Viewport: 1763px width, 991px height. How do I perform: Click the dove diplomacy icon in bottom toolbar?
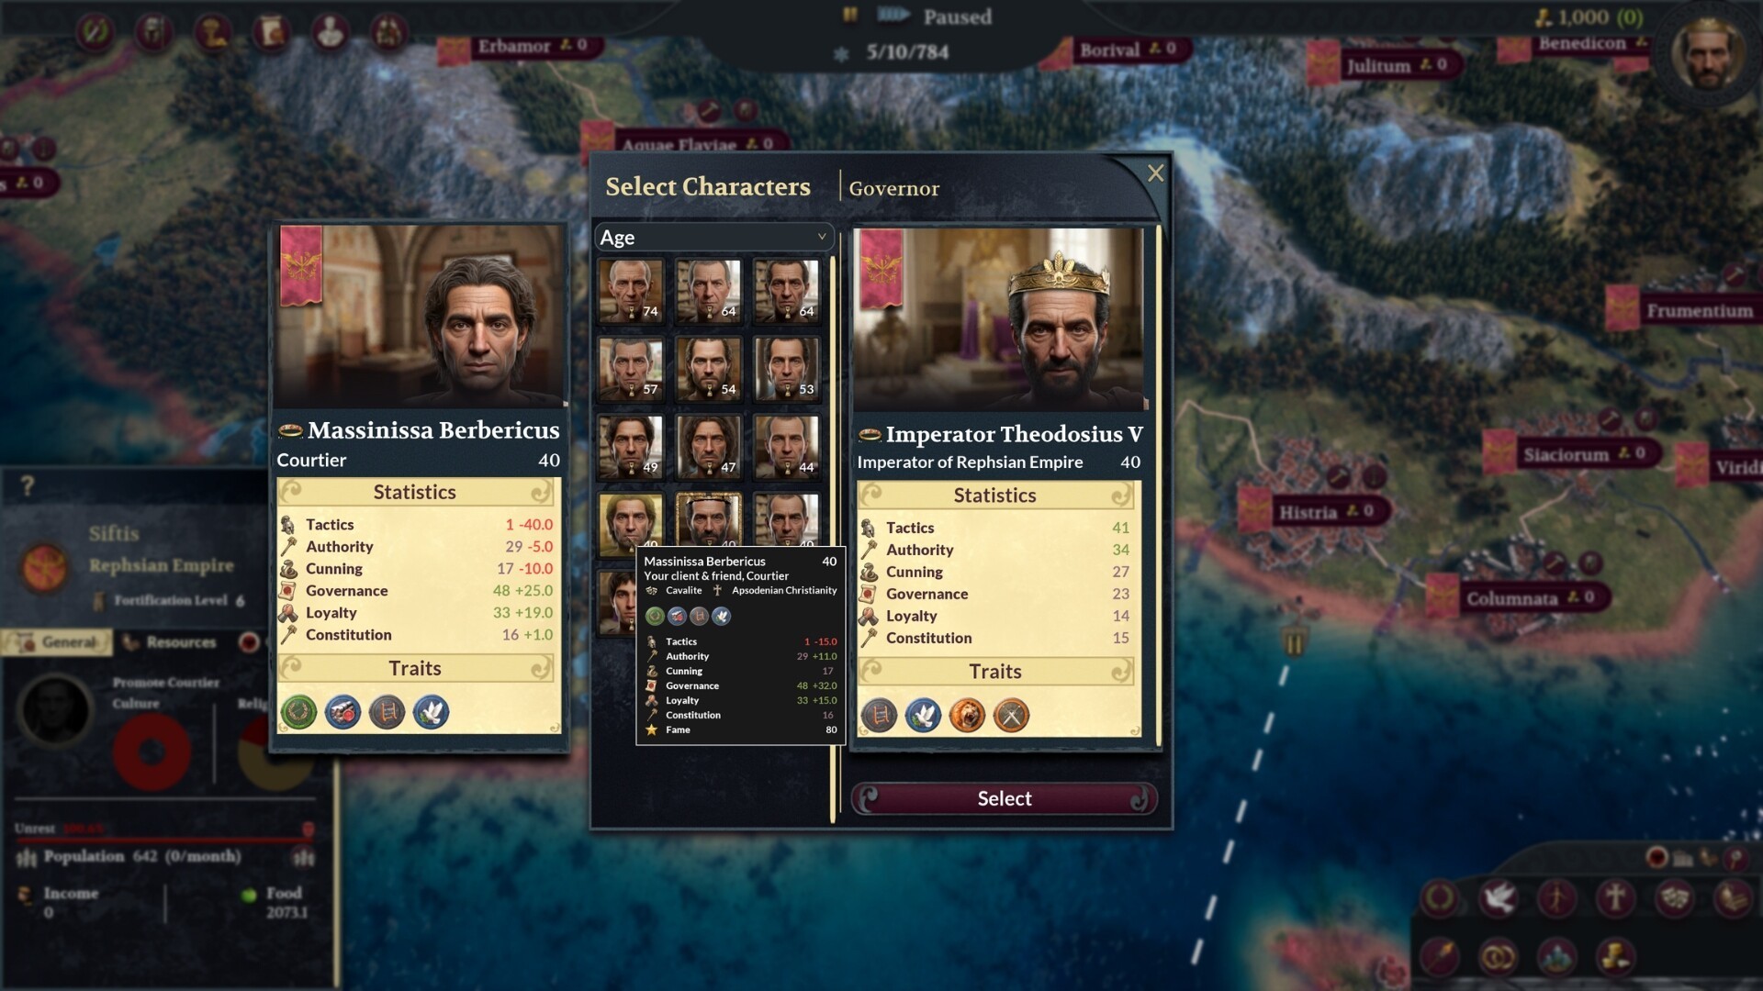[x=1498, y=897]
